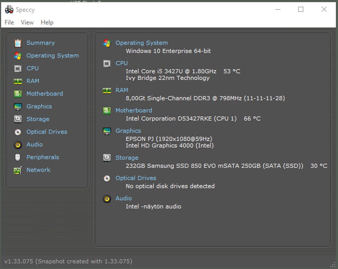
Task: Open the File menu
Action: click(x=9, y=22)
